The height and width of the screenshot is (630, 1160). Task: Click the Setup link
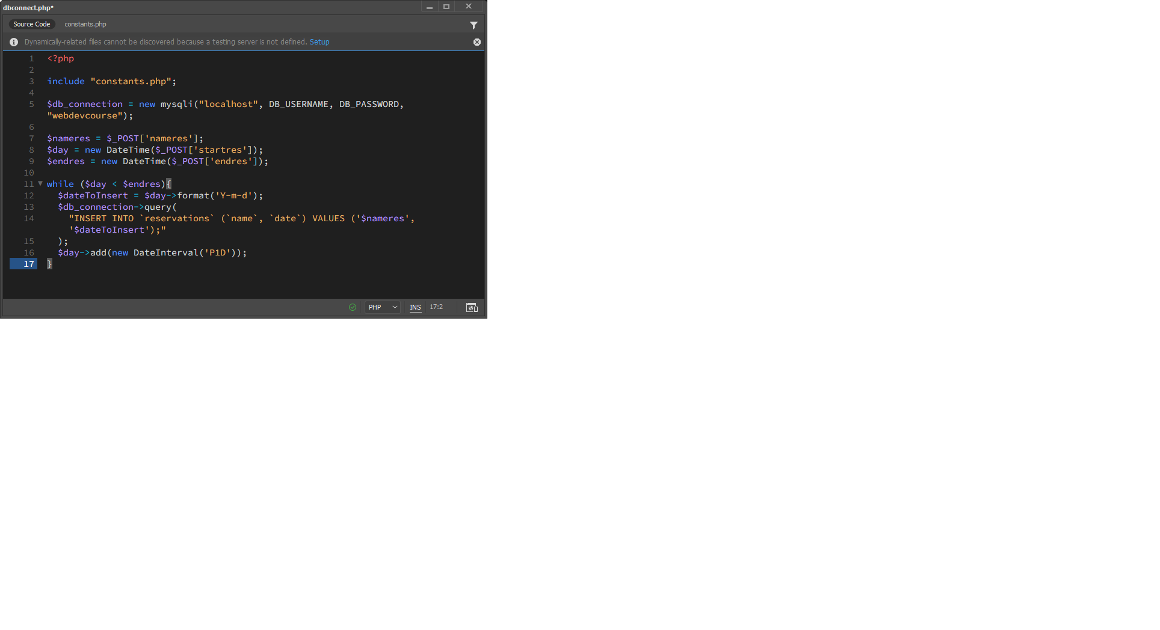[x=319, y=42]
